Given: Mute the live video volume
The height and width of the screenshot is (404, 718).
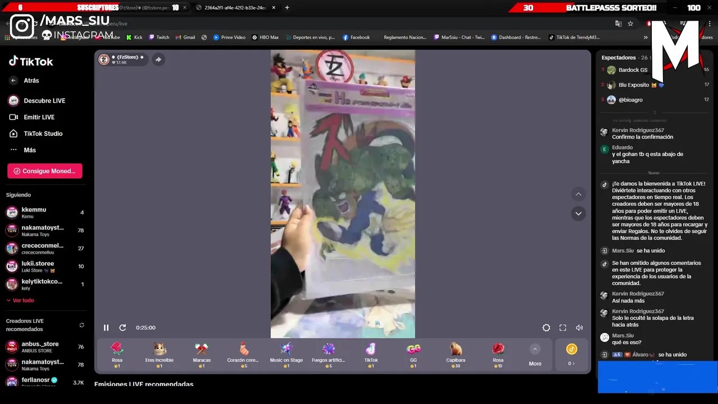Looking at the screenshot, I should coord(579,328).
